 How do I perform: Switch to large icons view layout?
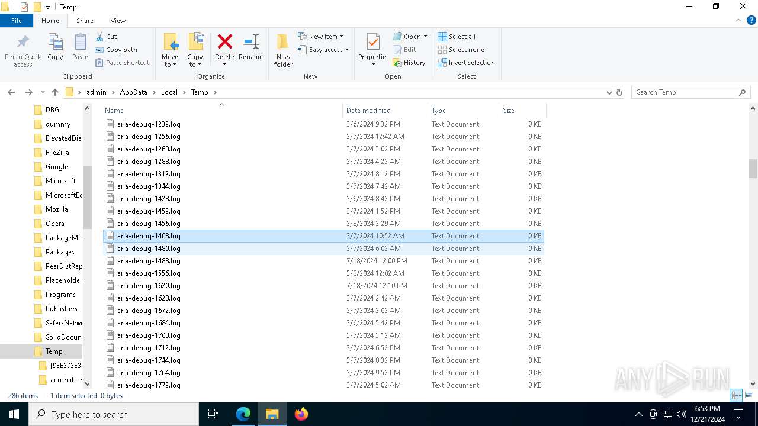pyautogui.click(x=749, y=395)
